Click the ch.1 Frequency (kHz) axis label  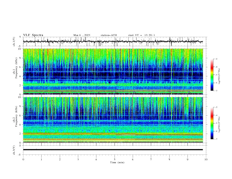click(x=15, y=67)
